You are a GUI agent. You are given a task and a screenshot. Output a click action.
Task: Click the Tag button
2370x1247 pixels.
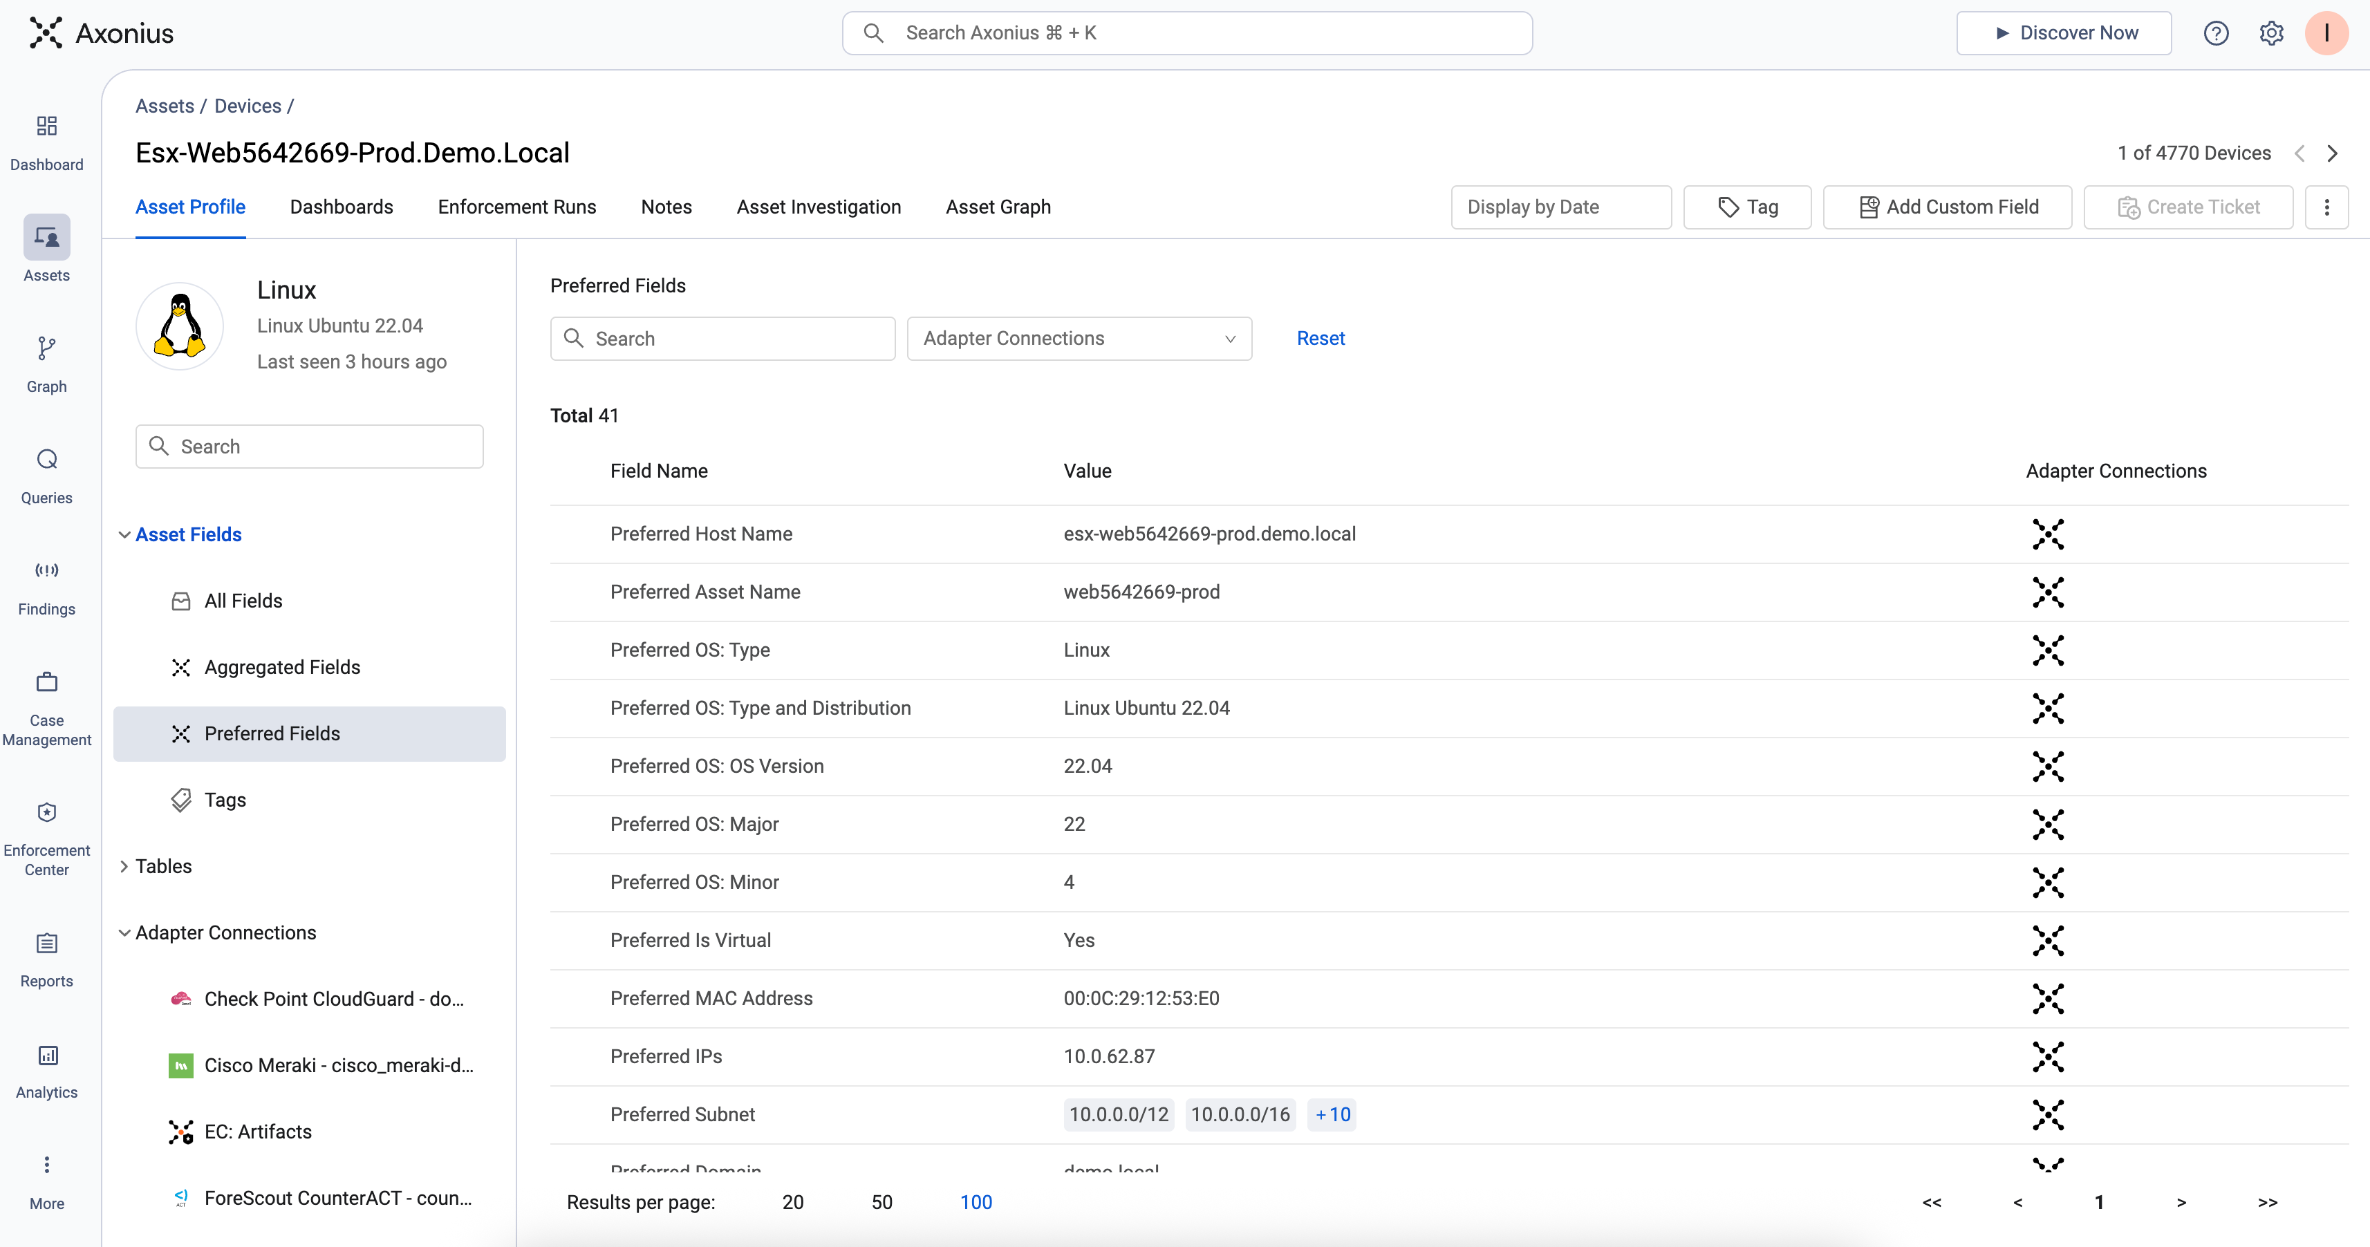1747,207
